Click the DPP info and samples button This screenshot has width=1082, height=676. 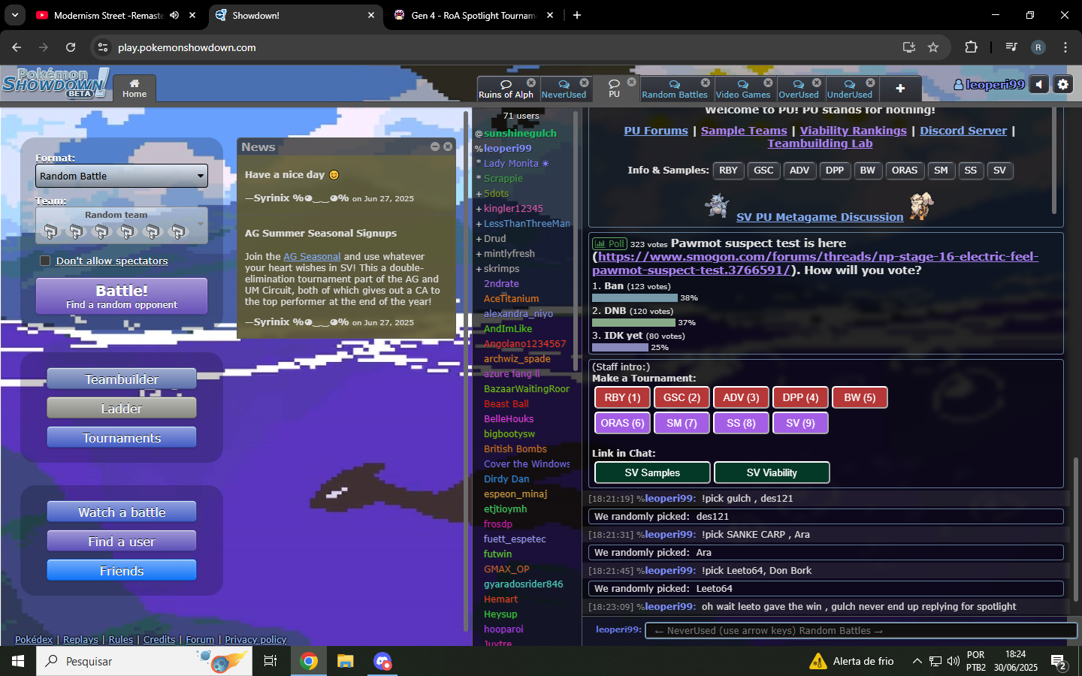pyautogui.click(x=835, y=171)
